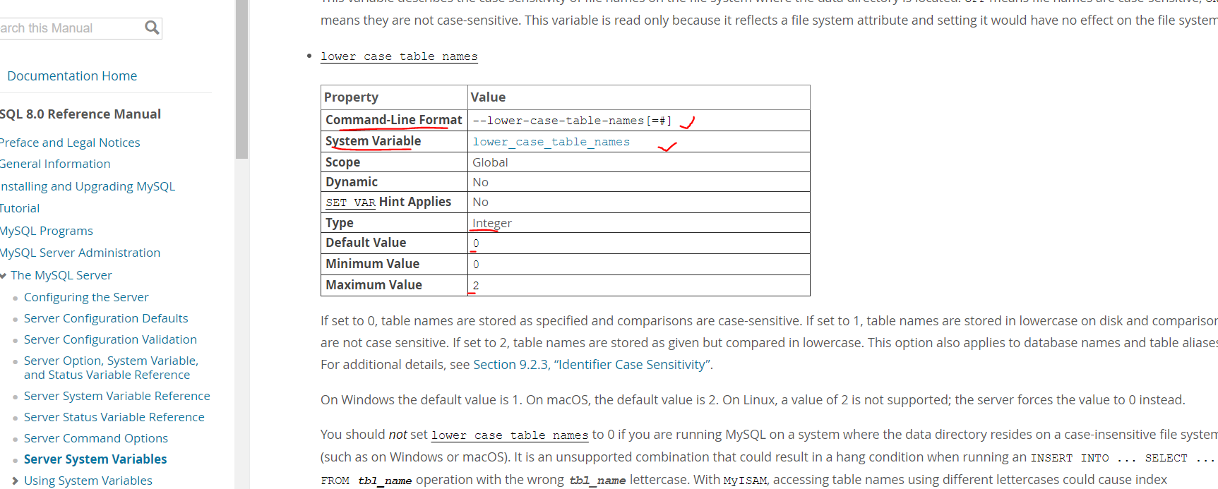The image size is (1218, 489).
Task: Click Minimum Value property cell
Action: (x=394, y=264)
